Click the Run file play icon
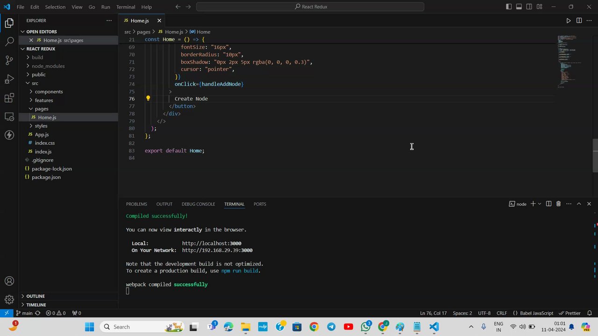Image resolution: width=598 pixels, height=336 pixels. pyautogui.click(x=569, y=21)
